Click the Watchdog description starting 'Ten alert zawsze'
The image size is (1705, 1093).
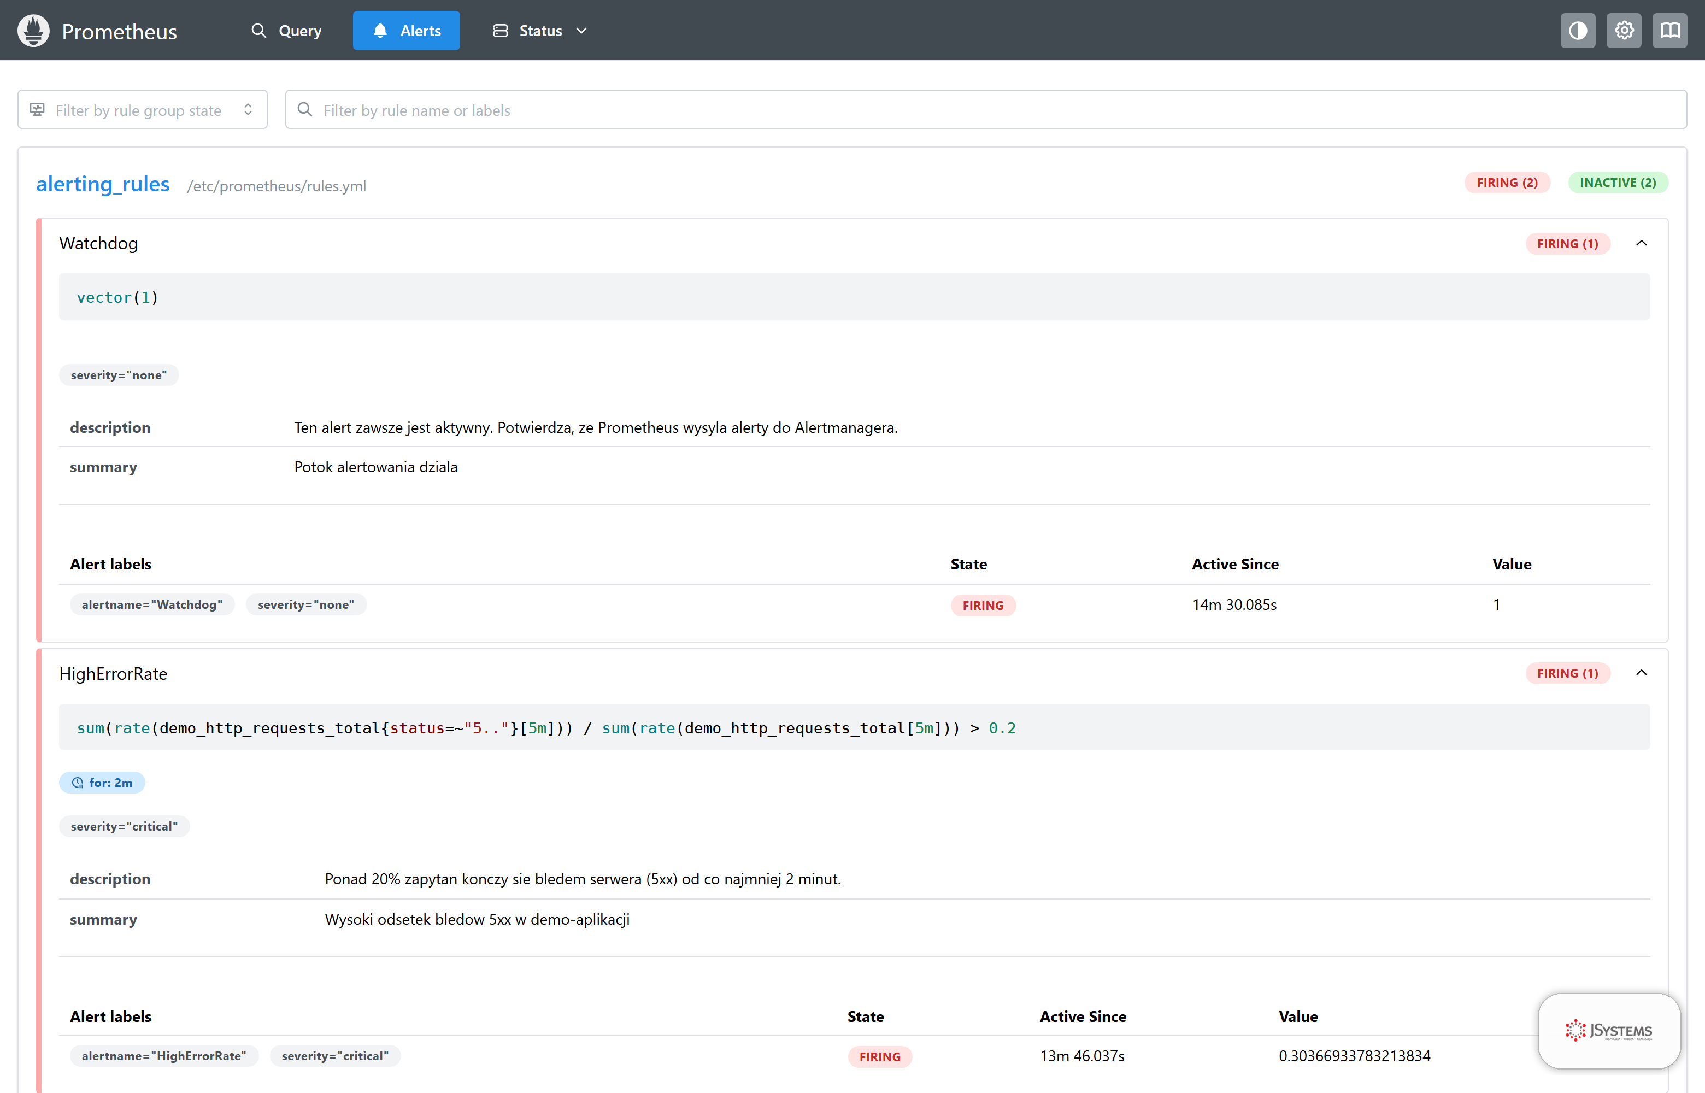(x=596, y=427)
